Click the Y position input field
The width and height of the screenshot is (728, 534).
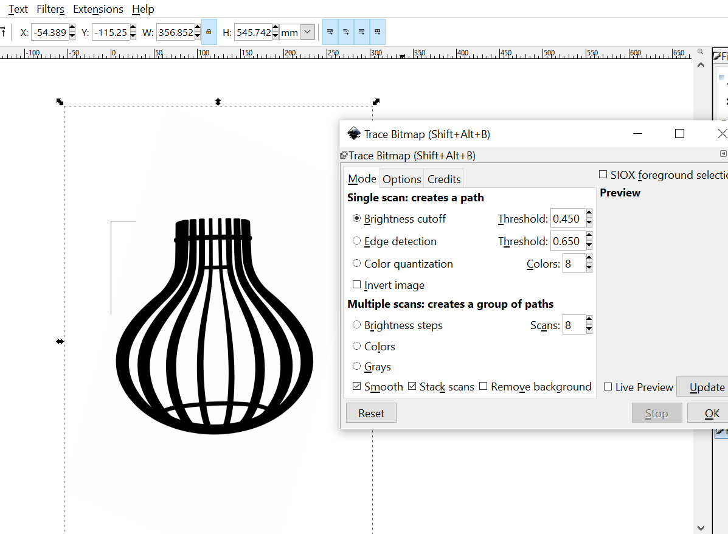point(111,32)
